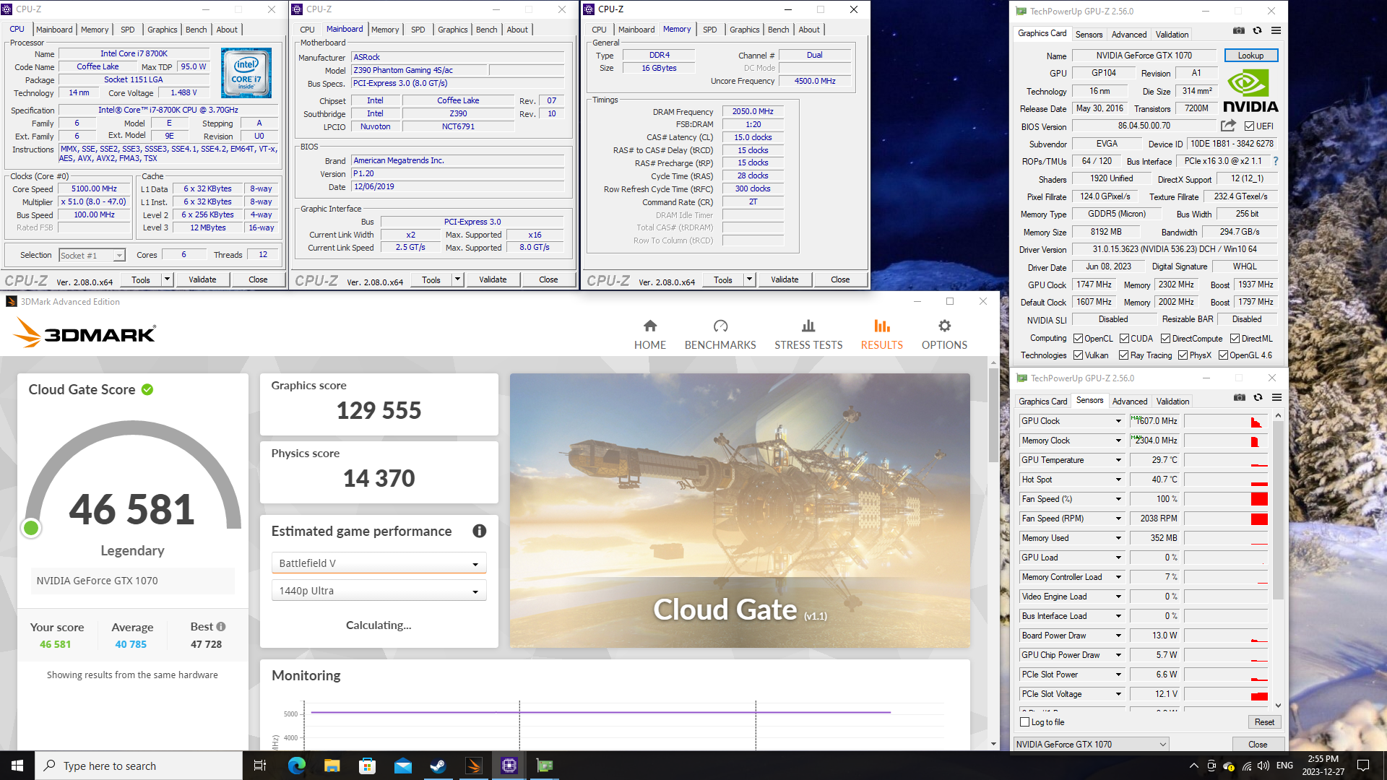Click the NVIDIA logo in GPU-Z
Viewport: 1387px width, 780px height.
[x=1250, y=92]
